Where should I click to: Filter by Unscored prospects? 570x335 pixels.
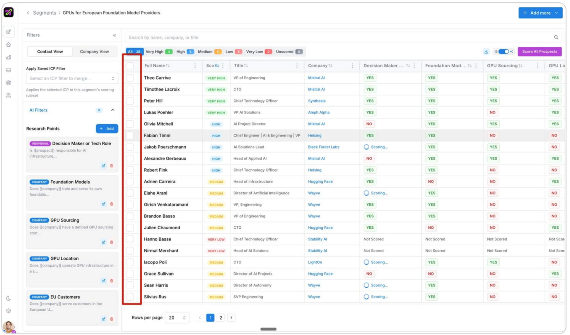(289, 52)
